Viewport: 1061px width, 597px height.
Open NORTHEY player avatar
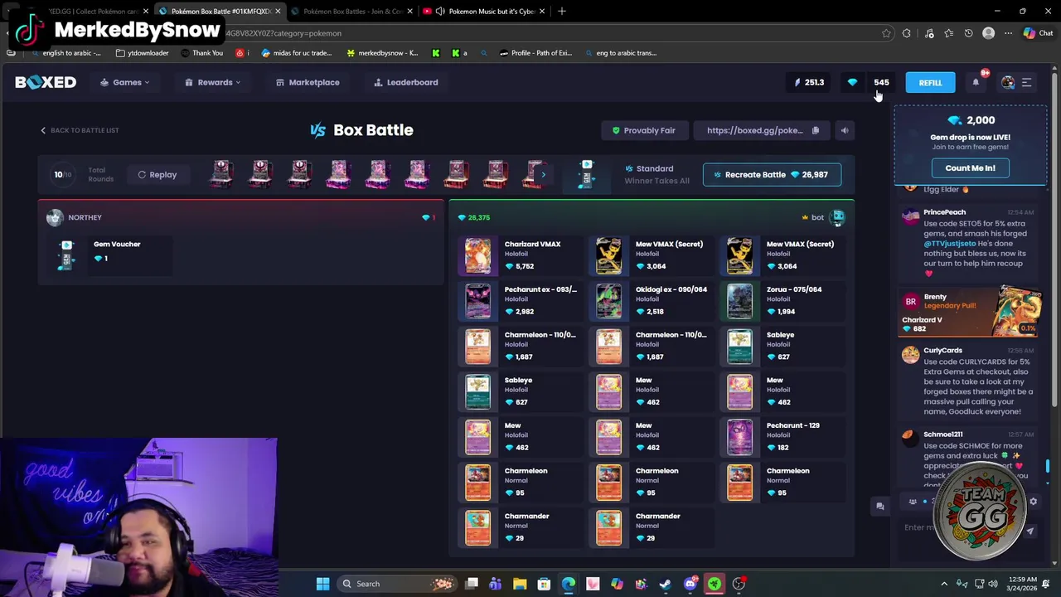55,217
